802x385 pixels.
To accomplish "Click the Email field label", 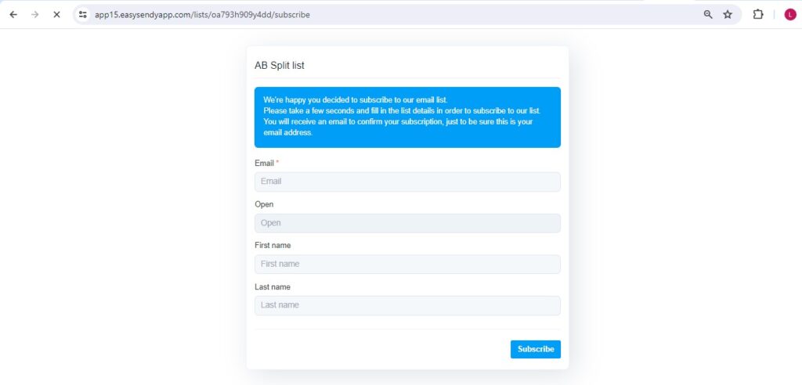I will 264,164.
